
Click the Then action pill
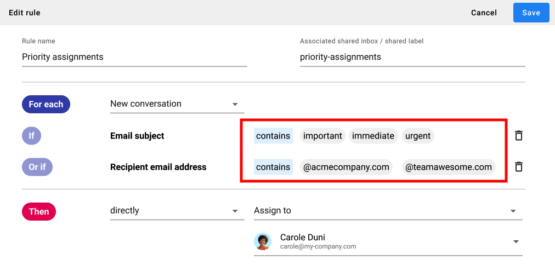[x=39, y=211]
